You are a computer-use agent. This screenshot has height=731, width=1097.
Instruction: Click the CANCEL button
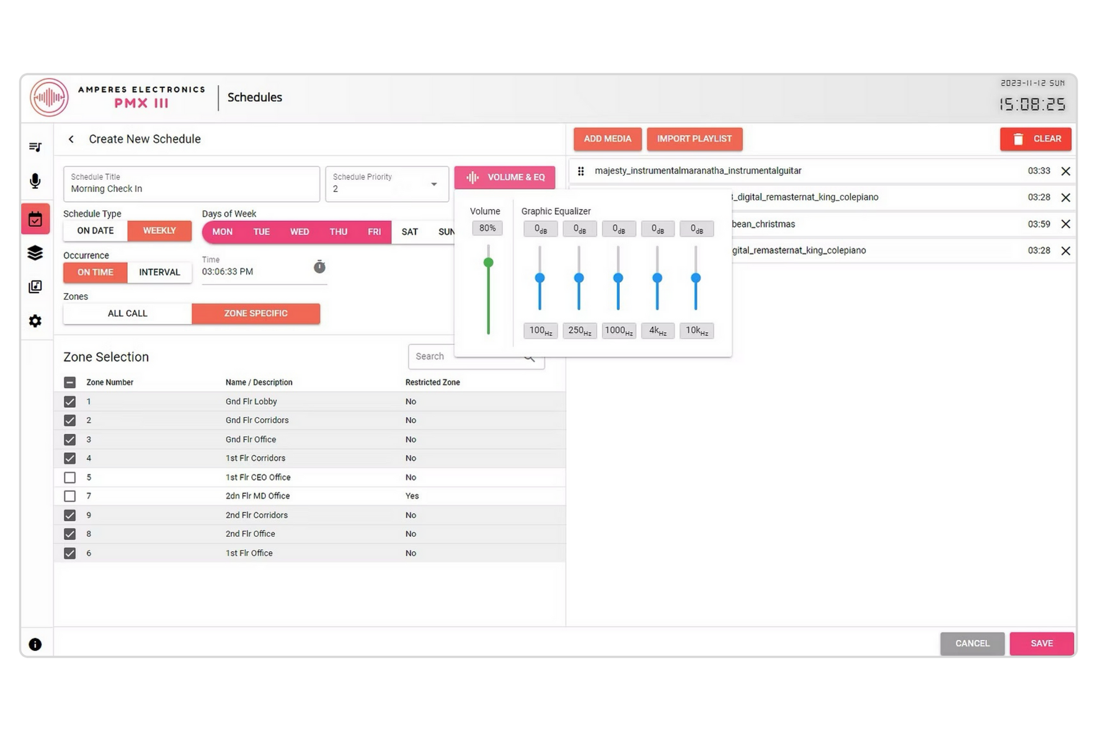972,644
